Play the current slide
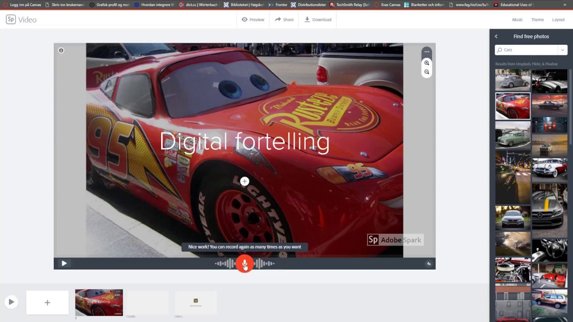 pyautogui.click(x=64, y=263)
